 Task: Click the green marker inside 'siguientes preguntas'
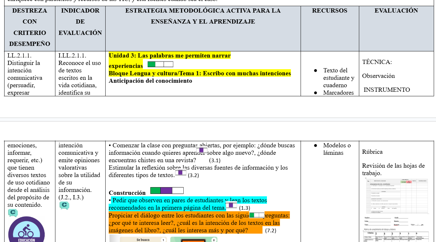click(x=257, y=215)
